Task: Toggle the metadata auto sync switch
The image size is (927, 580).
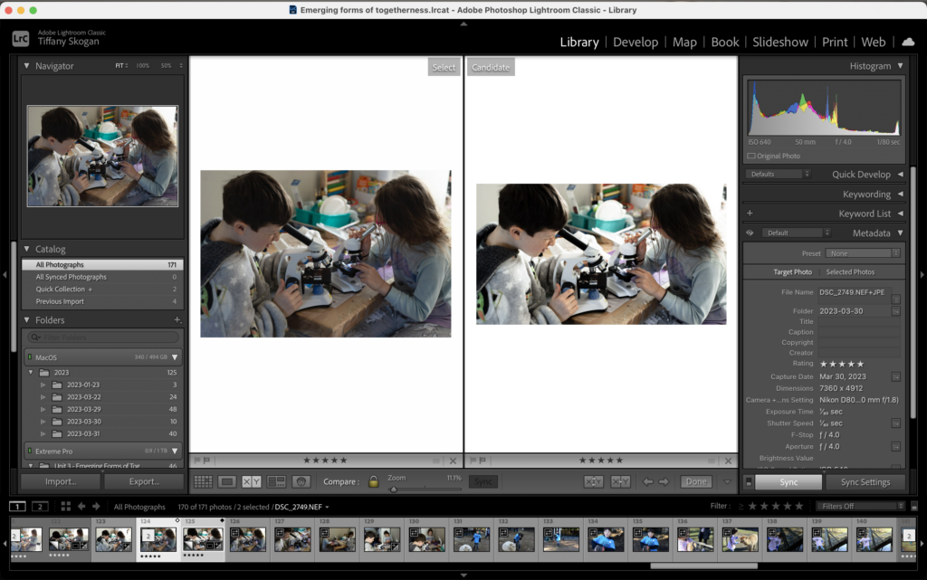Action: pyautogui.click(x=749, y=482)
